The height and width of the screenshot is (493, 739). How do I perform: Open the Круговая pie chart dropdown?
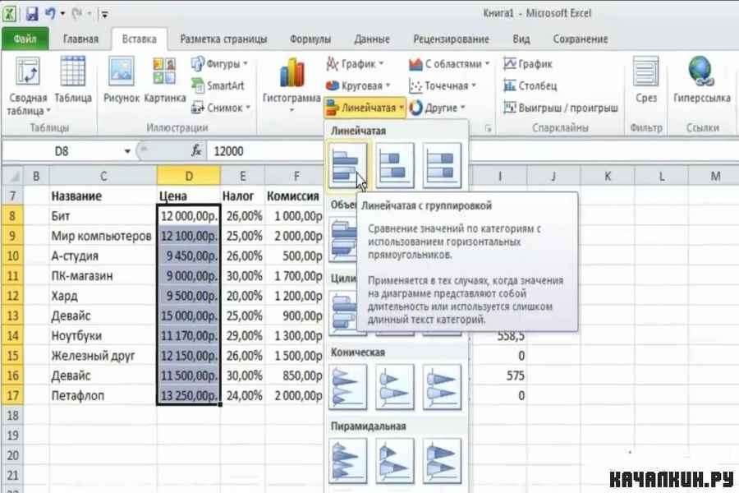click(358, 85)
